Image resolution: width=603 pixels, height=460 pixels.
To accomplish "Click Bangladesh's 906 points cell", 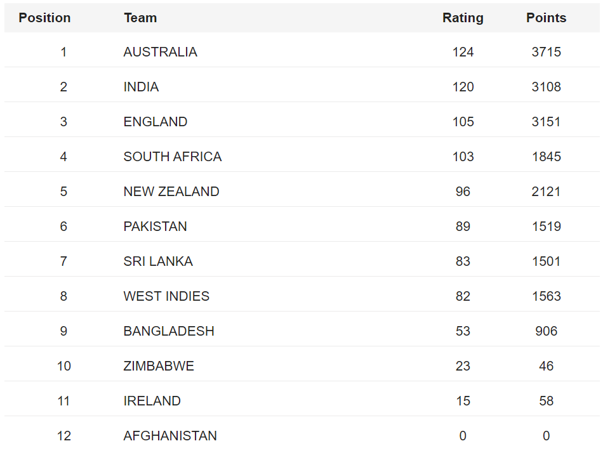I will click(546, 331).
